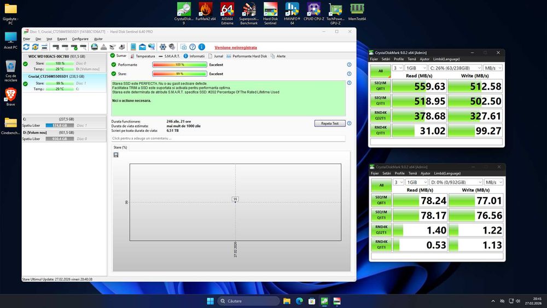Click the disk test icon with green checkmark
The width and height of the screenshot is (547, 308).
coord(74,47)
